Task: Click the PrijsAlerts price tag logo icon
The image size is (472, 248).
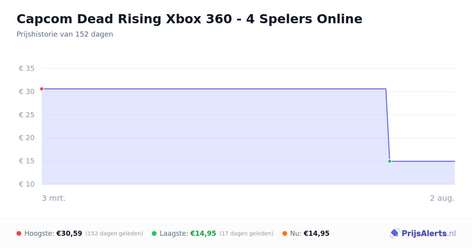Action: pos(395,233)
